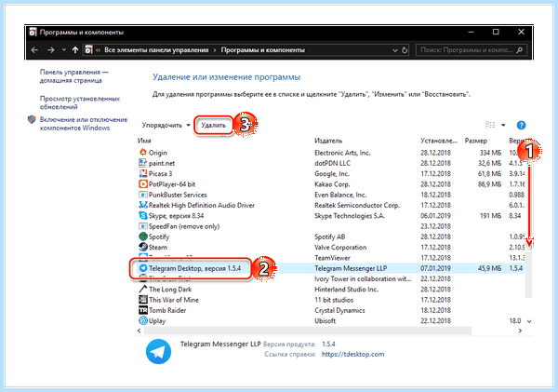Screen dimensions: 558x392
Task: Select the 06.01.2019 install date cell
Action: coord(435,216)
